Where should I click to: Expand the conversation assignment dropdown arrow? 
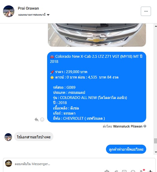tap(48, 15)
